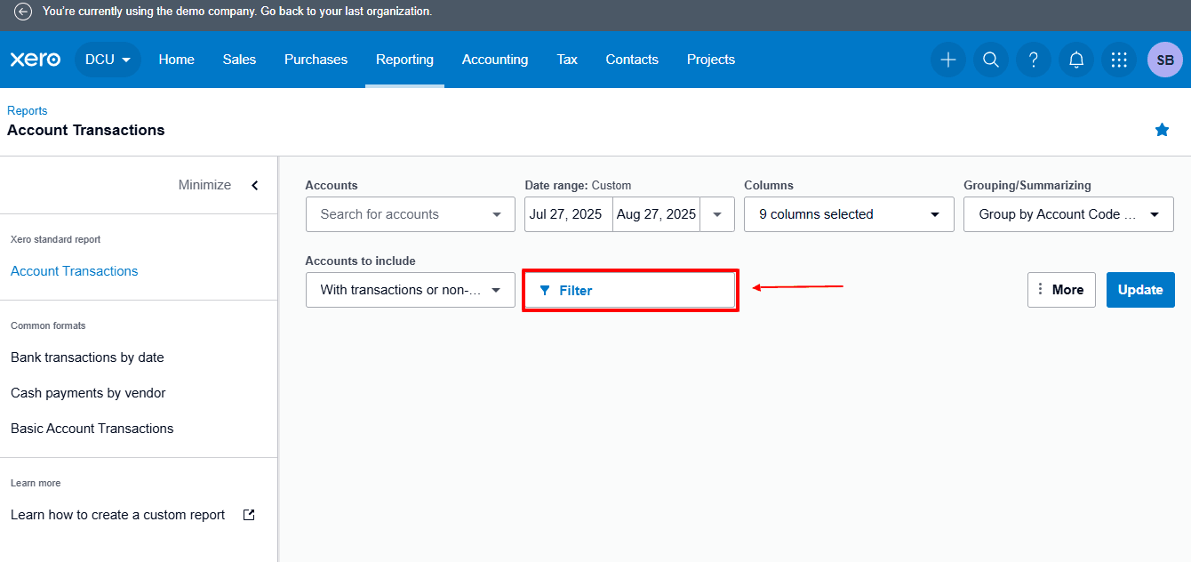Open the apps grid icon
The image size is (1191, 562).
1119,60
